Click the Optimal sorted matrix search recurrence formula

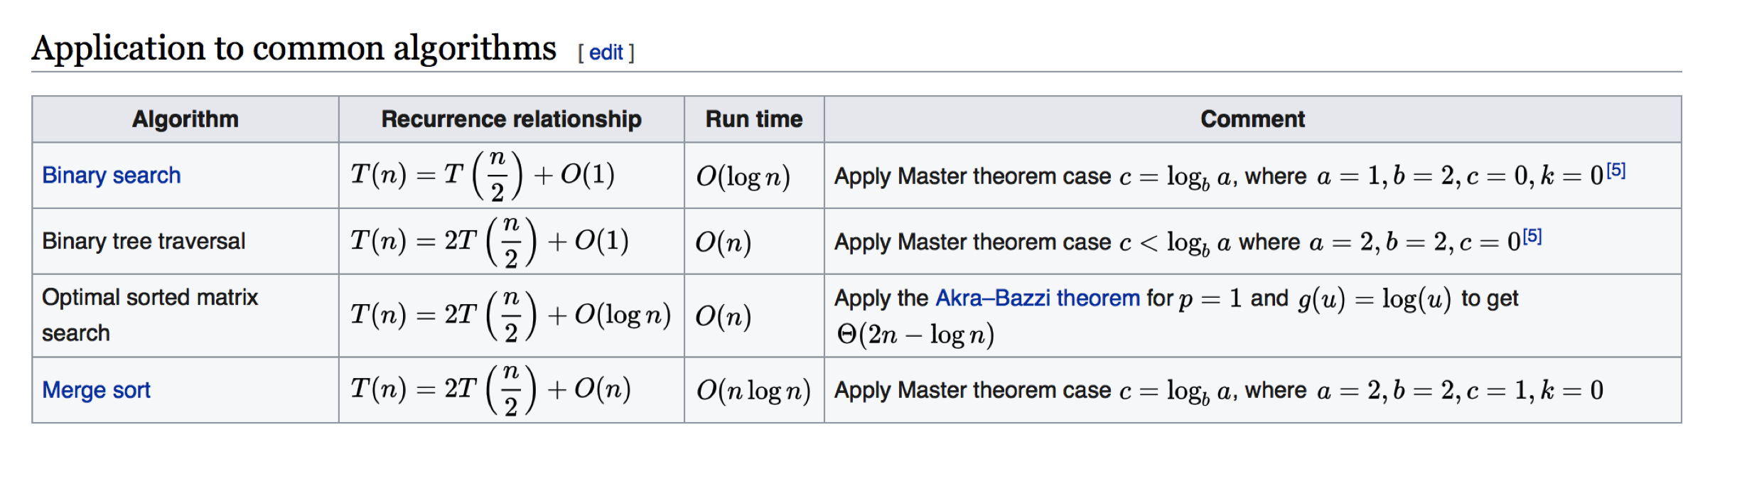[510, 316]
